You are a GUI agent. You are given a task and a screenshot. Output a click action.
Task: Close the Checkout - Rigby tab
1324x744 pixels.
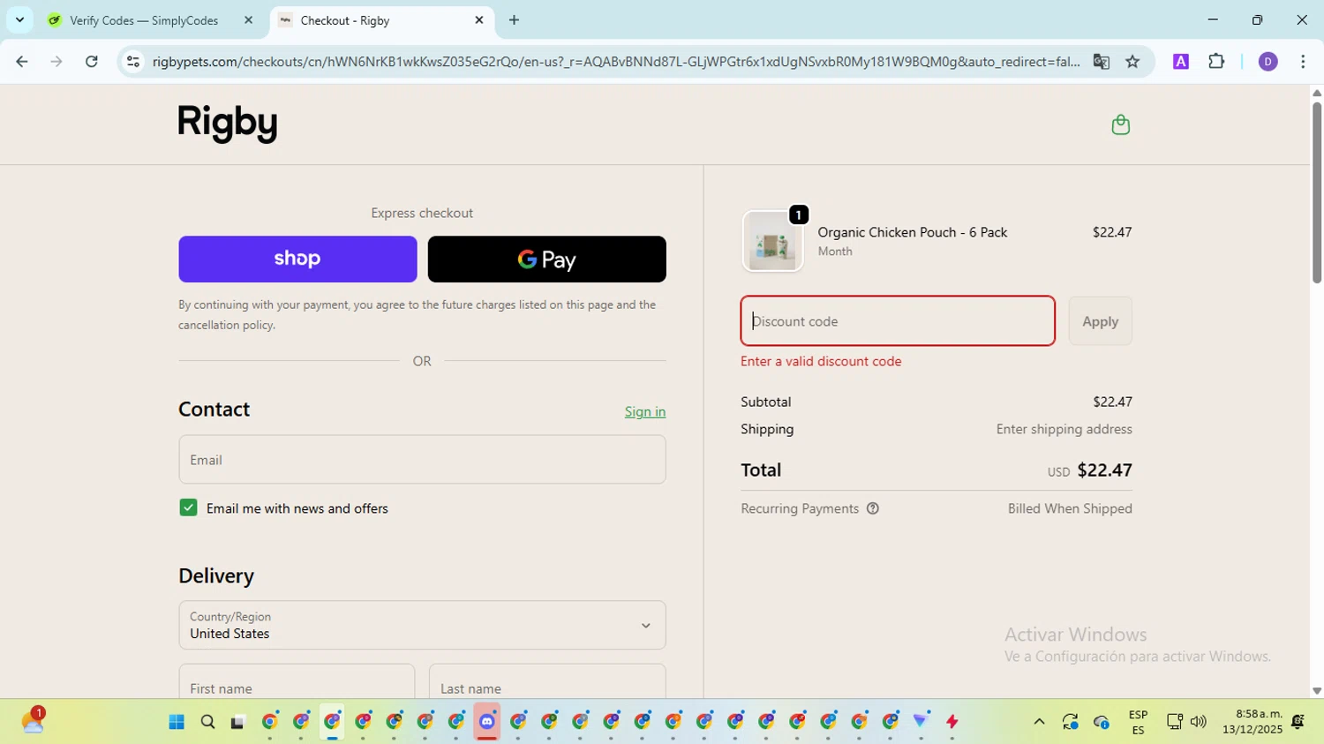[479, 20]
